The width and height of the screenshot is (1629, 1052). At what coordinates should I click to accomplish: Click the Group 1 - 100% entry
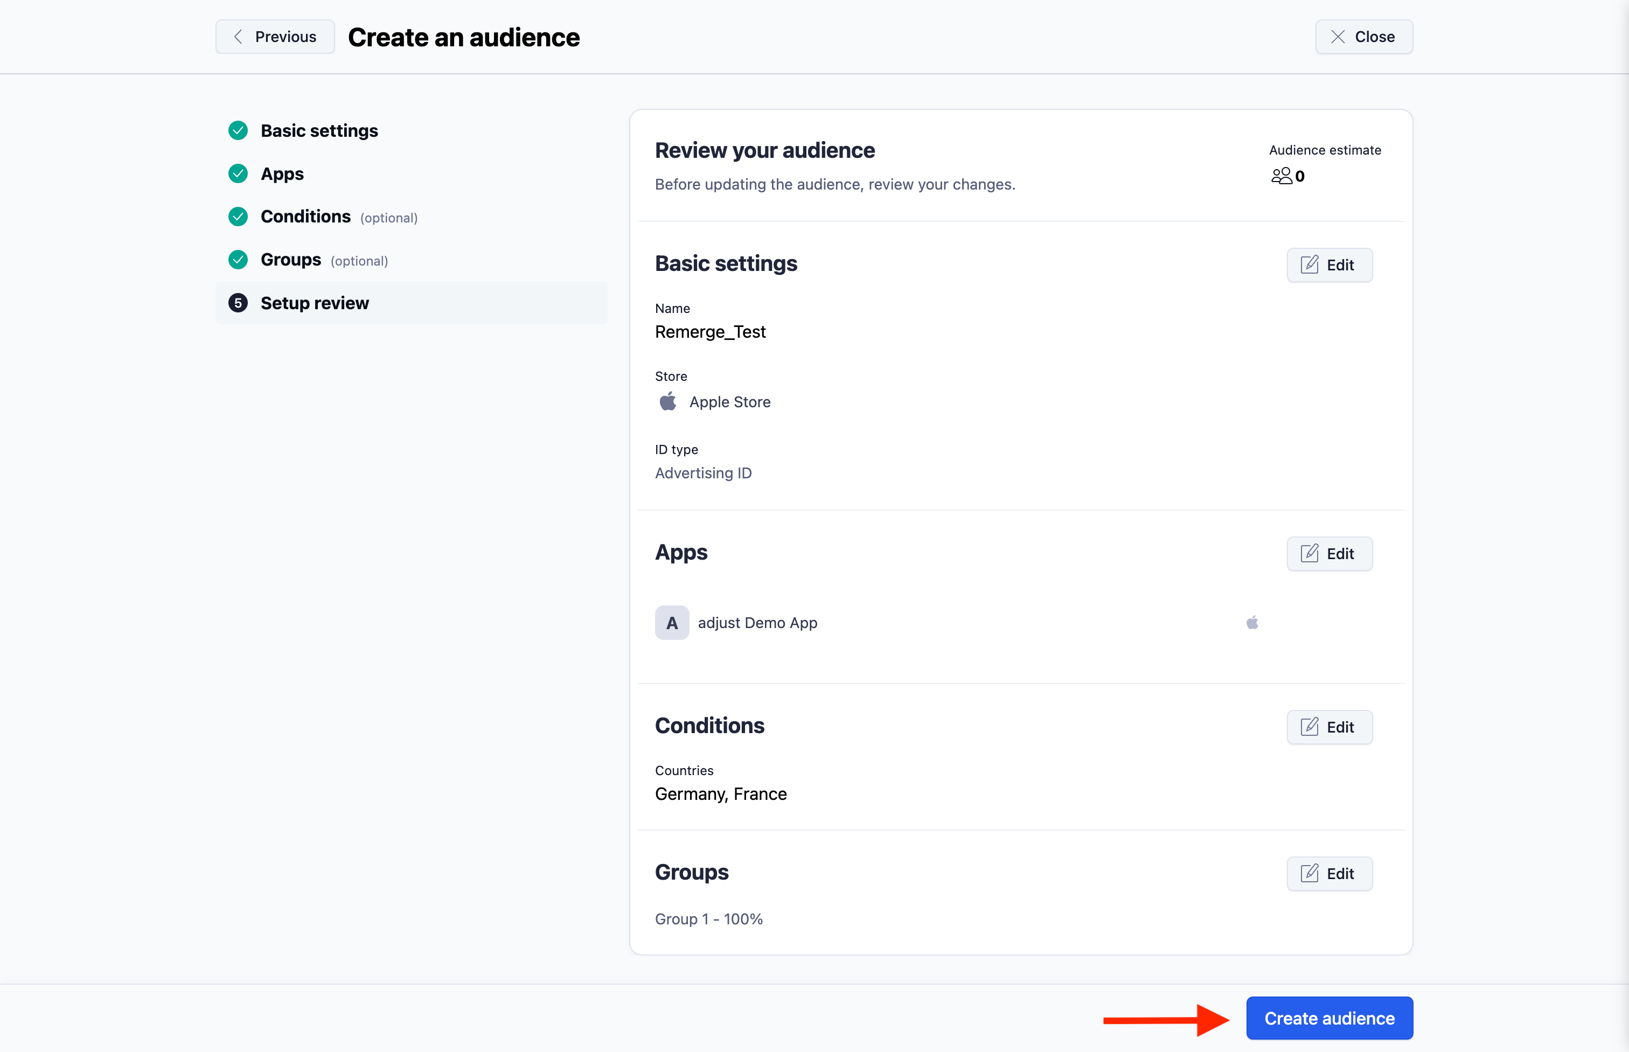[709, 919]
